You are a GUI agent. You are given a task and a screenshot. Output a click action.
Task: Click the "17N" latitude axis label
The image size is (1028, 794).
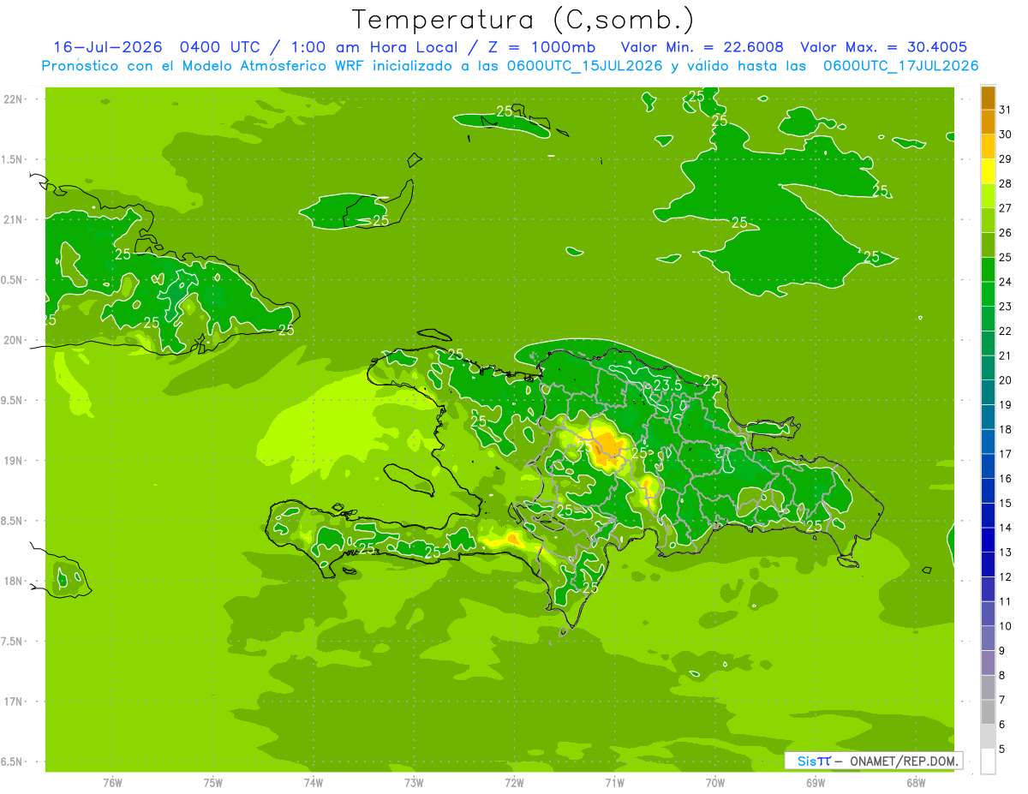point(14,701)
